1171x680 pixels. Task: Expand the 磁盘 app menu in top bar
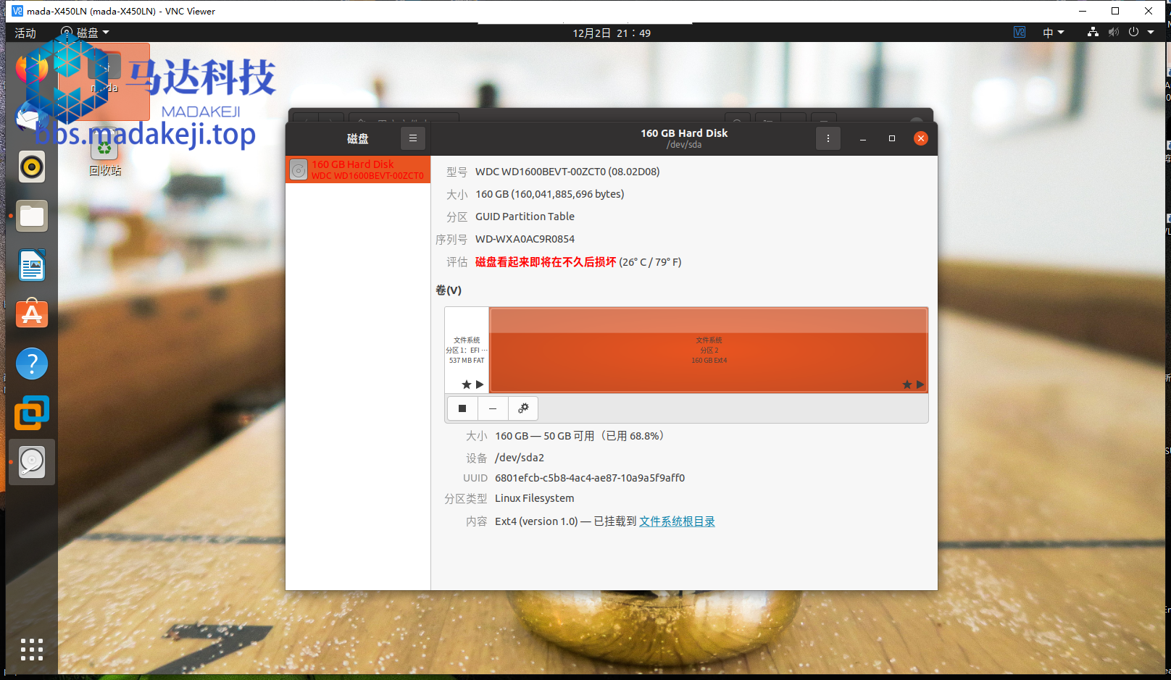click(x=86, y=33)
